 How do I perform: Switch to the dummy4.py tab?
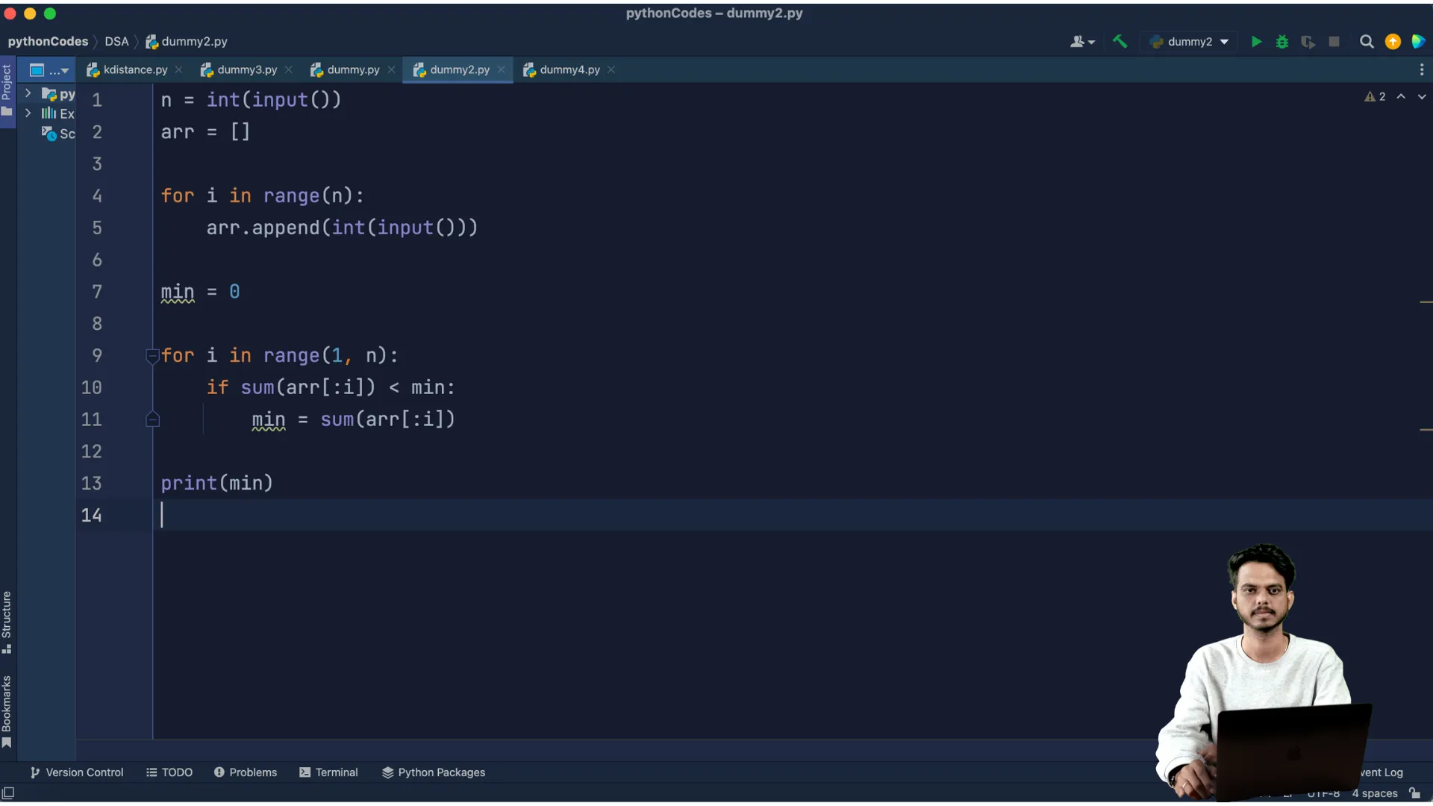pyautogui.click(x=569, y=69)
